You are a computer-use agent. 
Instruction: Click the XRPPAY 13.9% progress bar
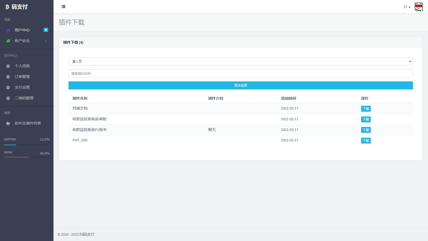click(26, 145)
